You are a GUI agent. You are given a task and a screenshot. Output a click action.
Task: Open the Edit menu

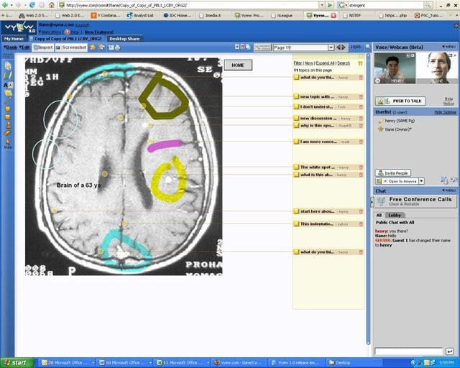24,47
